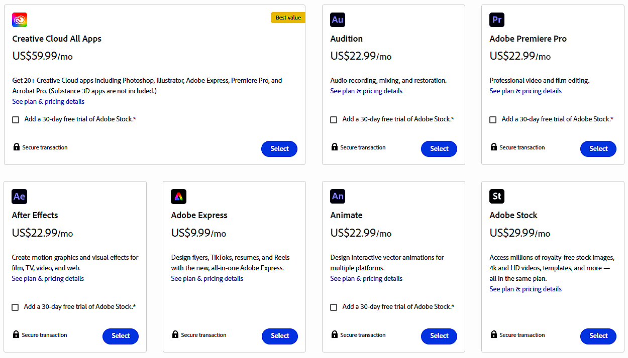Select the Creative Cloud All Apps plan
628x358 pixels.
tap(279, 149)
